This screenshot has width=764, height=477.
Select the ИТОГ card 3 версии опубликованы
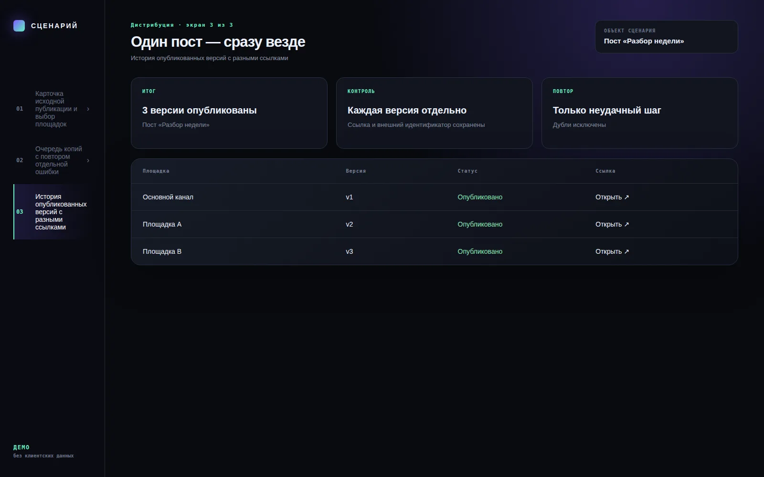click(229, 113)
